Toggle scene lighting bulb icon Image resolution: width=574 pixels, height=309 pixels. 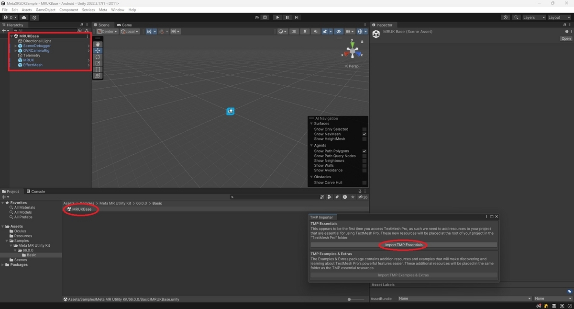[305, 32]
